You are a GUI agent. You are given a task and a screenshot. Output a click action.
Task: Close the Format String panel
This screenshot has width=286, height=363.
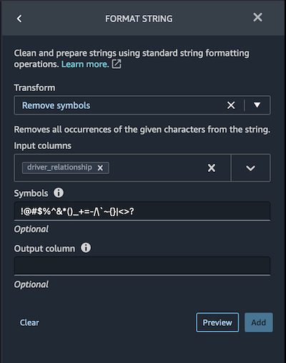(257, 17)
